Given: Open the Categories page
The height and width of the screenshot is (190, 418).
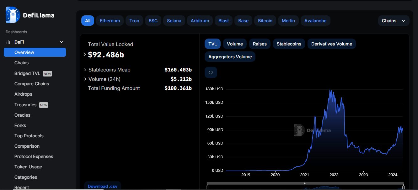Looking at the screenshot, I should coord(26,177).
